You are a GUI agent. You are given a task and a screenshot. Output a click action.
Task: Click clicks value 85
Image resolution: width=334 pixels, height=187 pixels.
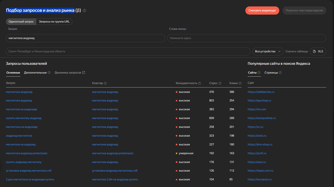click(231, 179)
